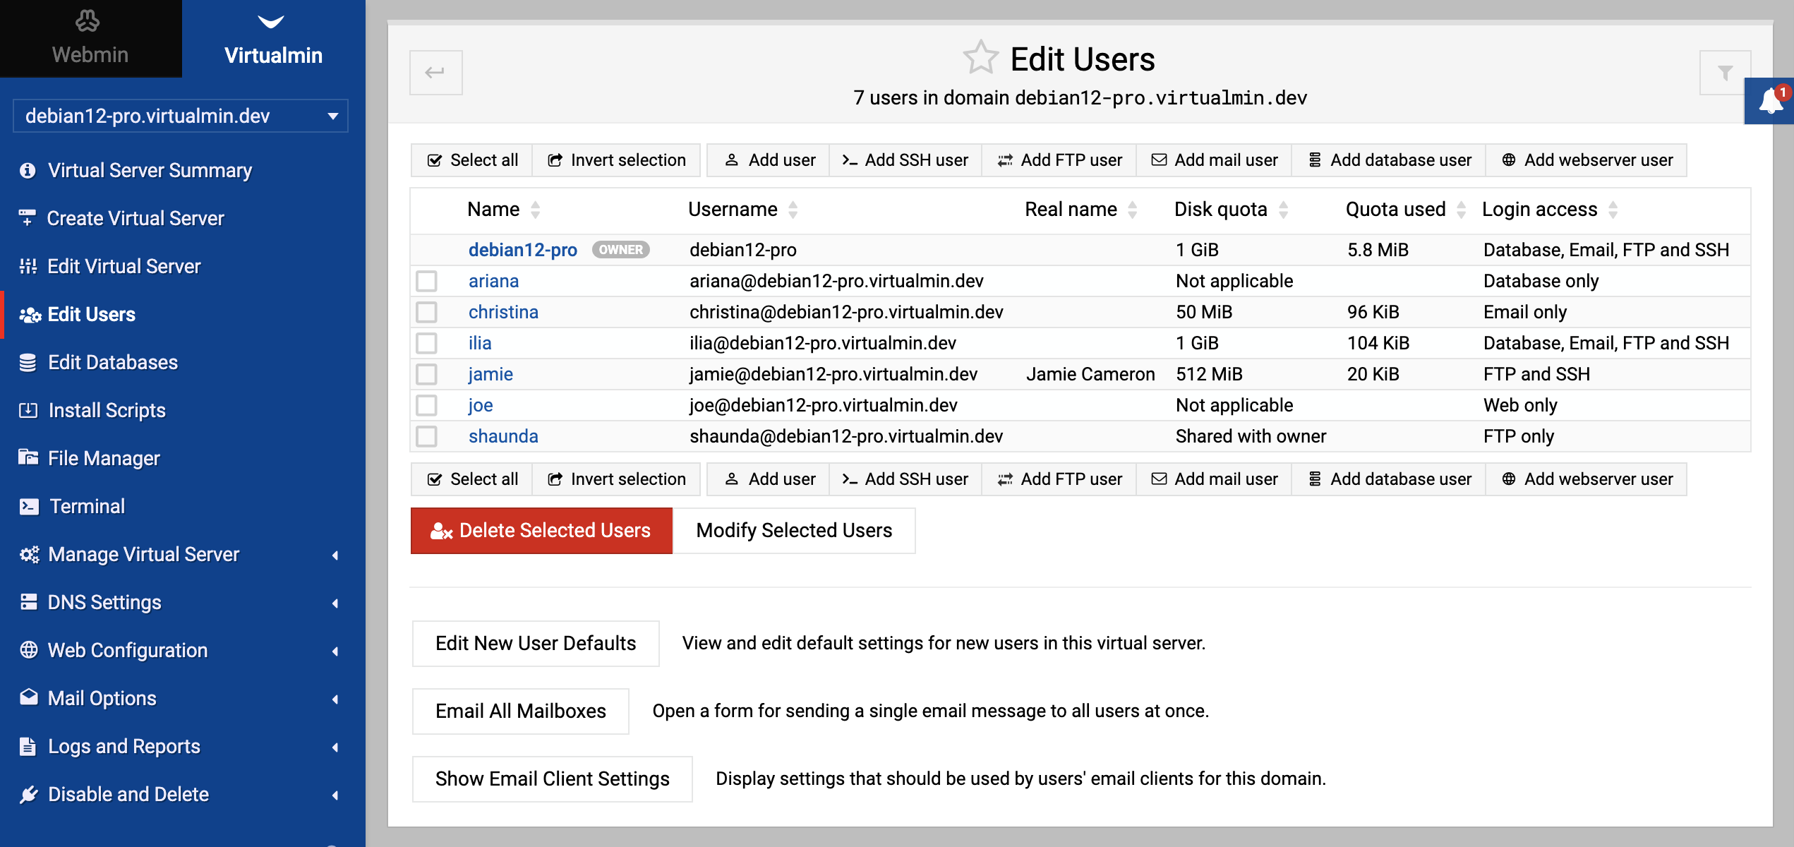
Task: Click the File Manager folder icon
Action: coord(28,457)
